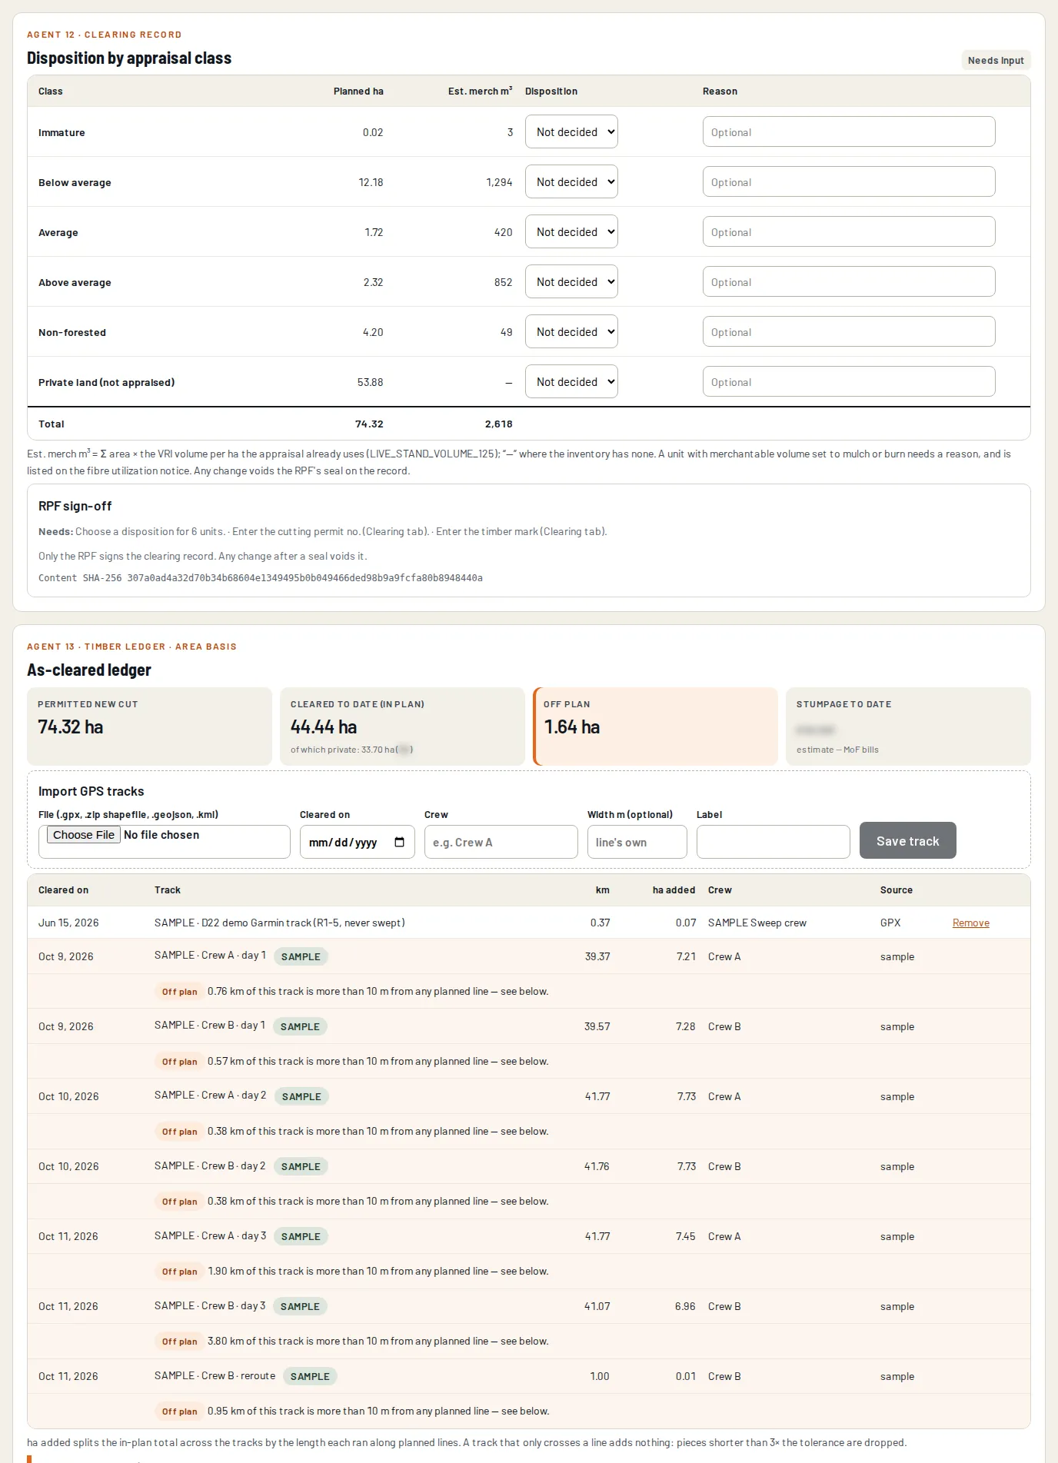The image size is (1058, 1463).
Task: Click the Needs input status badge
Action: (x=996, y=61)
